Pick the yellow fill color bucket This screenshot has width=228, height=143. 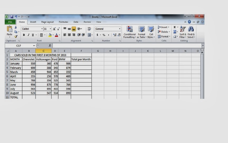[x=50, y=35]
